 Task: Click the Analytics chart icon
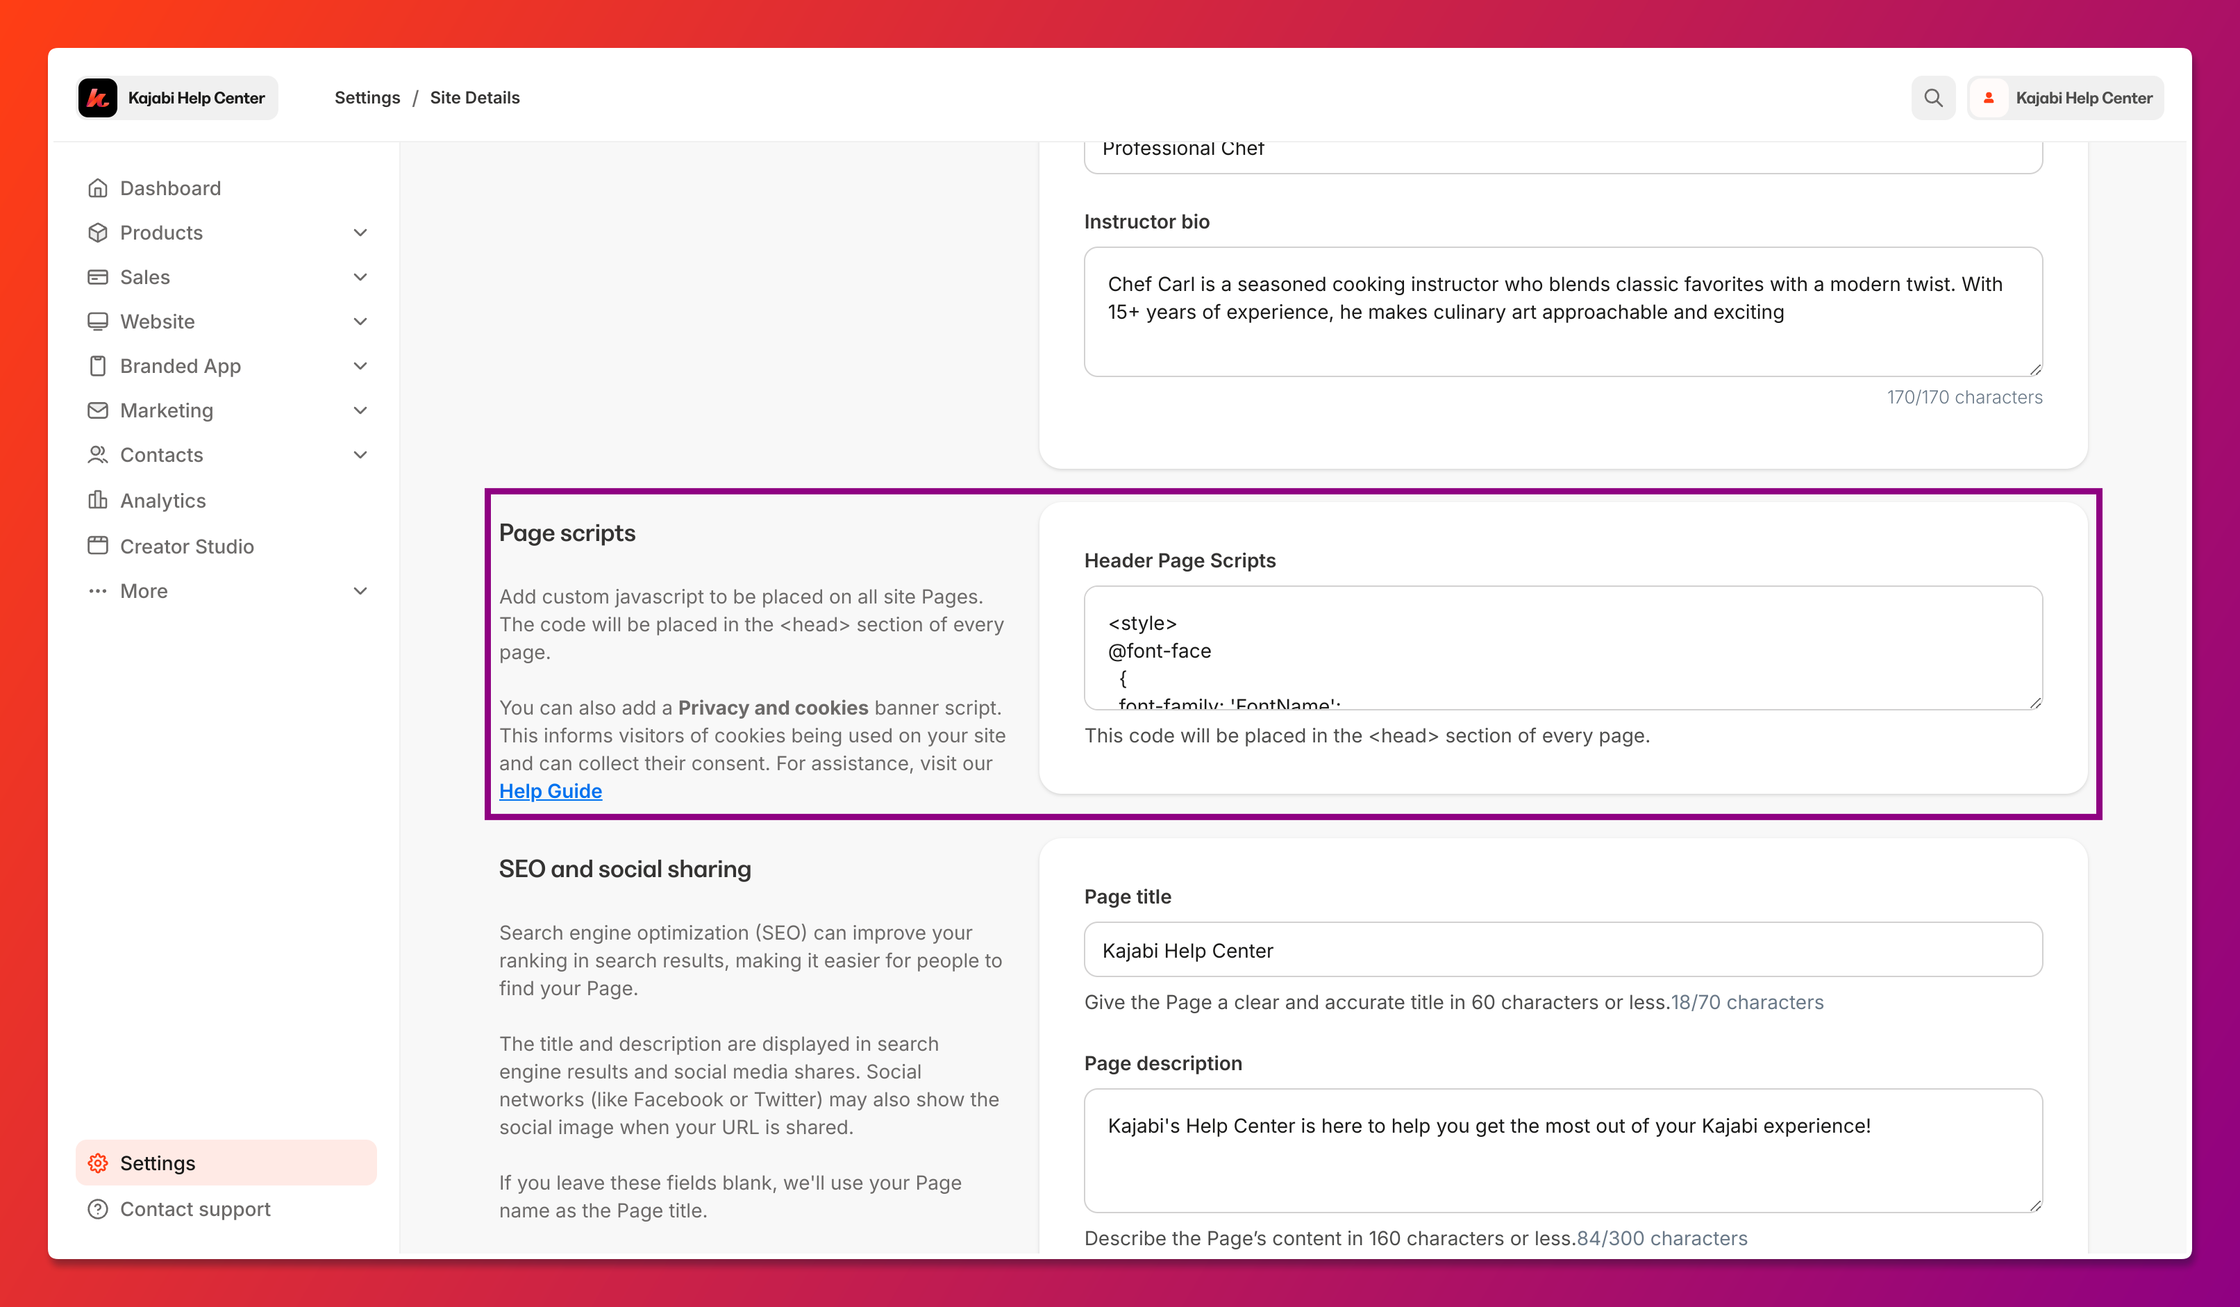98,501
